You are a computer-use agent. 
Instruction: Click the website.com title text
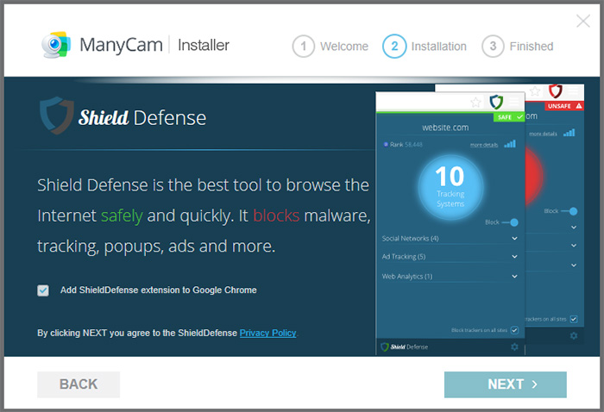click(445, 128)
